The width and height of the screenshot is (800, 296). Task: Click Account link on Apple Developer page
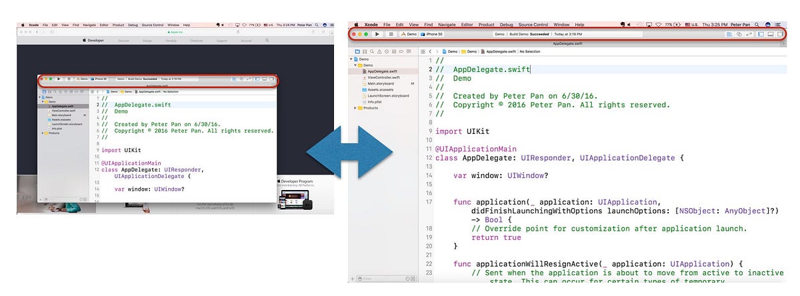tap(246, 41)
